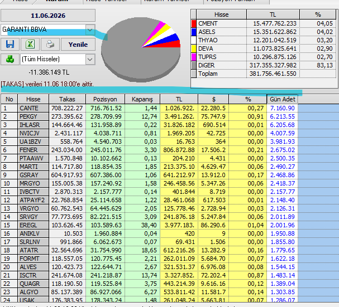Open the (Tüm Hisseler) dropdown arrow
Image resolution: width=339 pixels, height=307 pixels.
click(90, 59)
